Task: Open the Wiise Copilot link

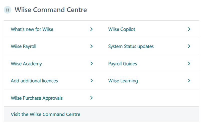Action: click(122, 29)
